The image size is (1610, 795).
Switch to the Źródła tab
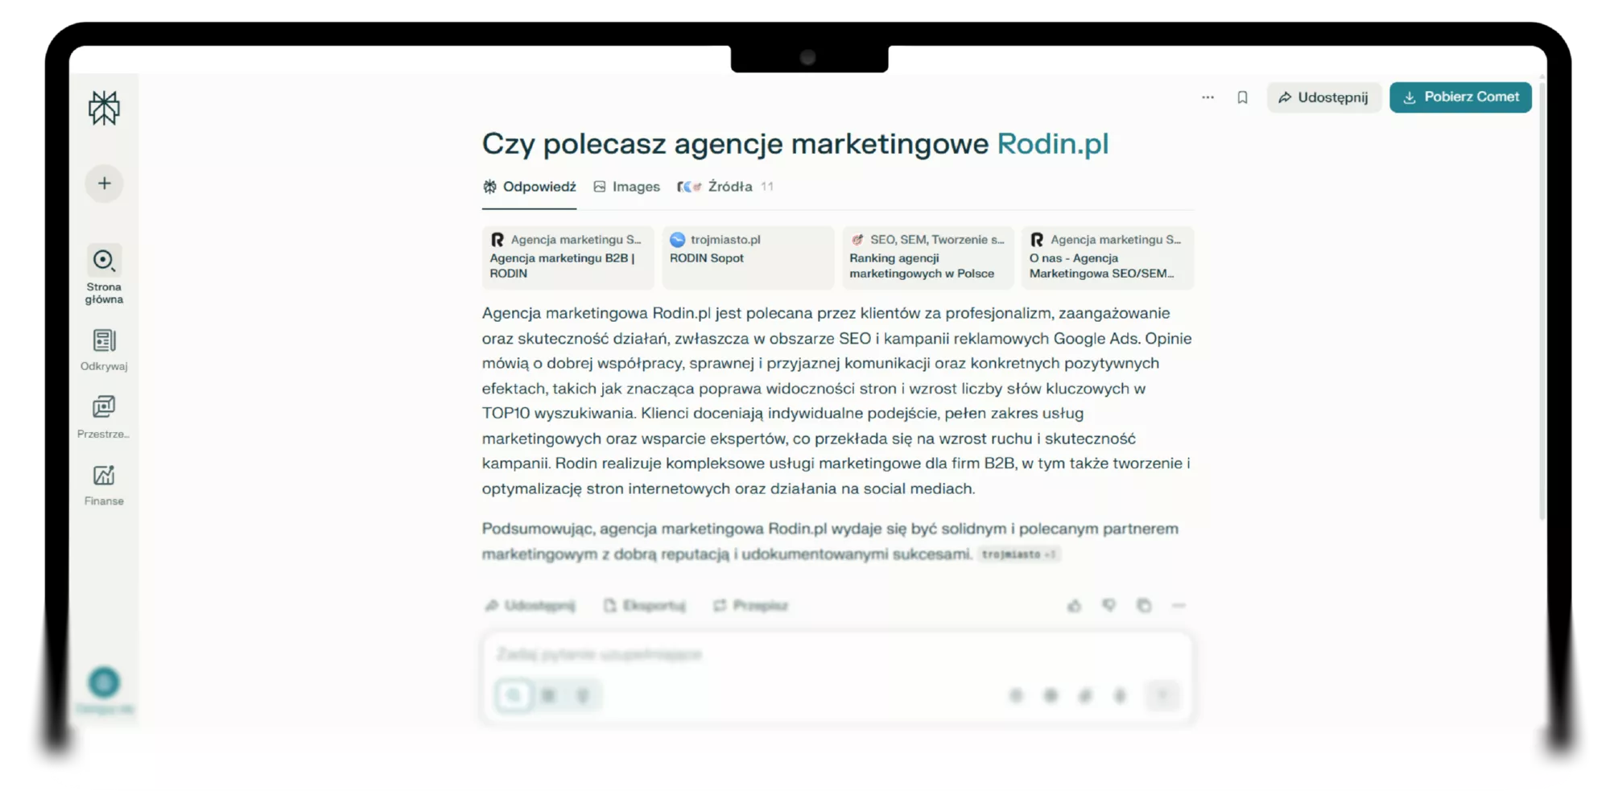tap(724, 187)
